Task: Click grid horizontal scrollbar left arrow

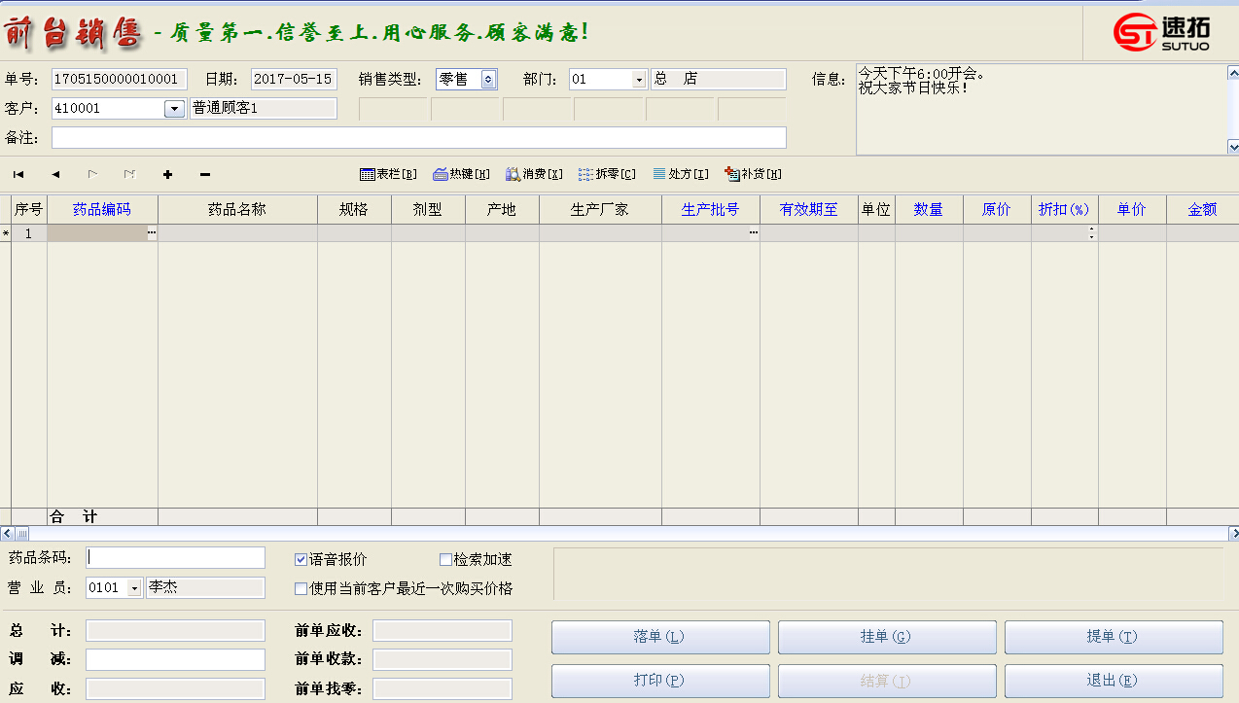Action: pos(6,534)
